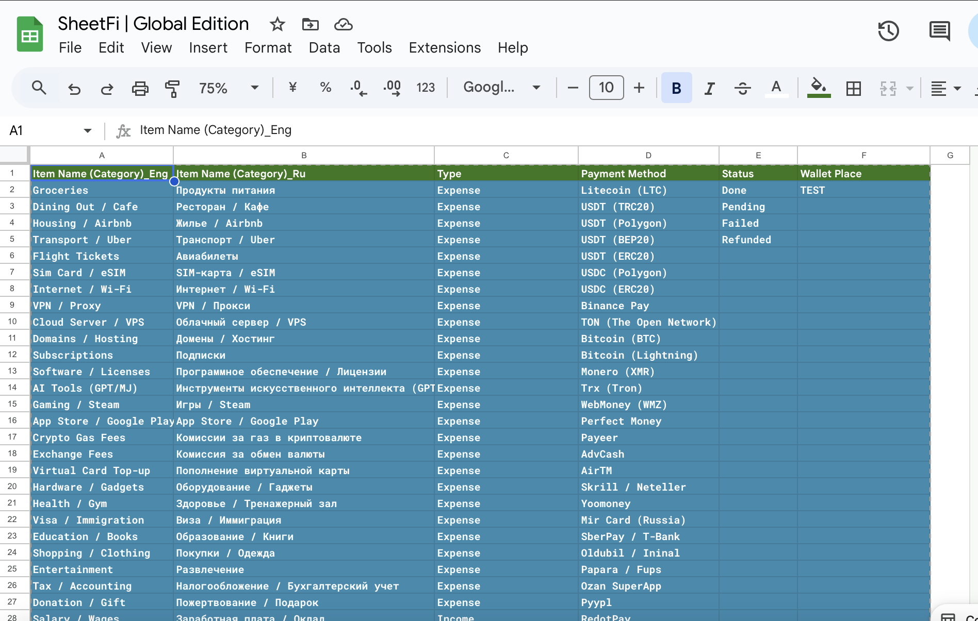This screenshot has height=621, width=978.
Task: Increase font size with plus button
Action: coord(639,88)
